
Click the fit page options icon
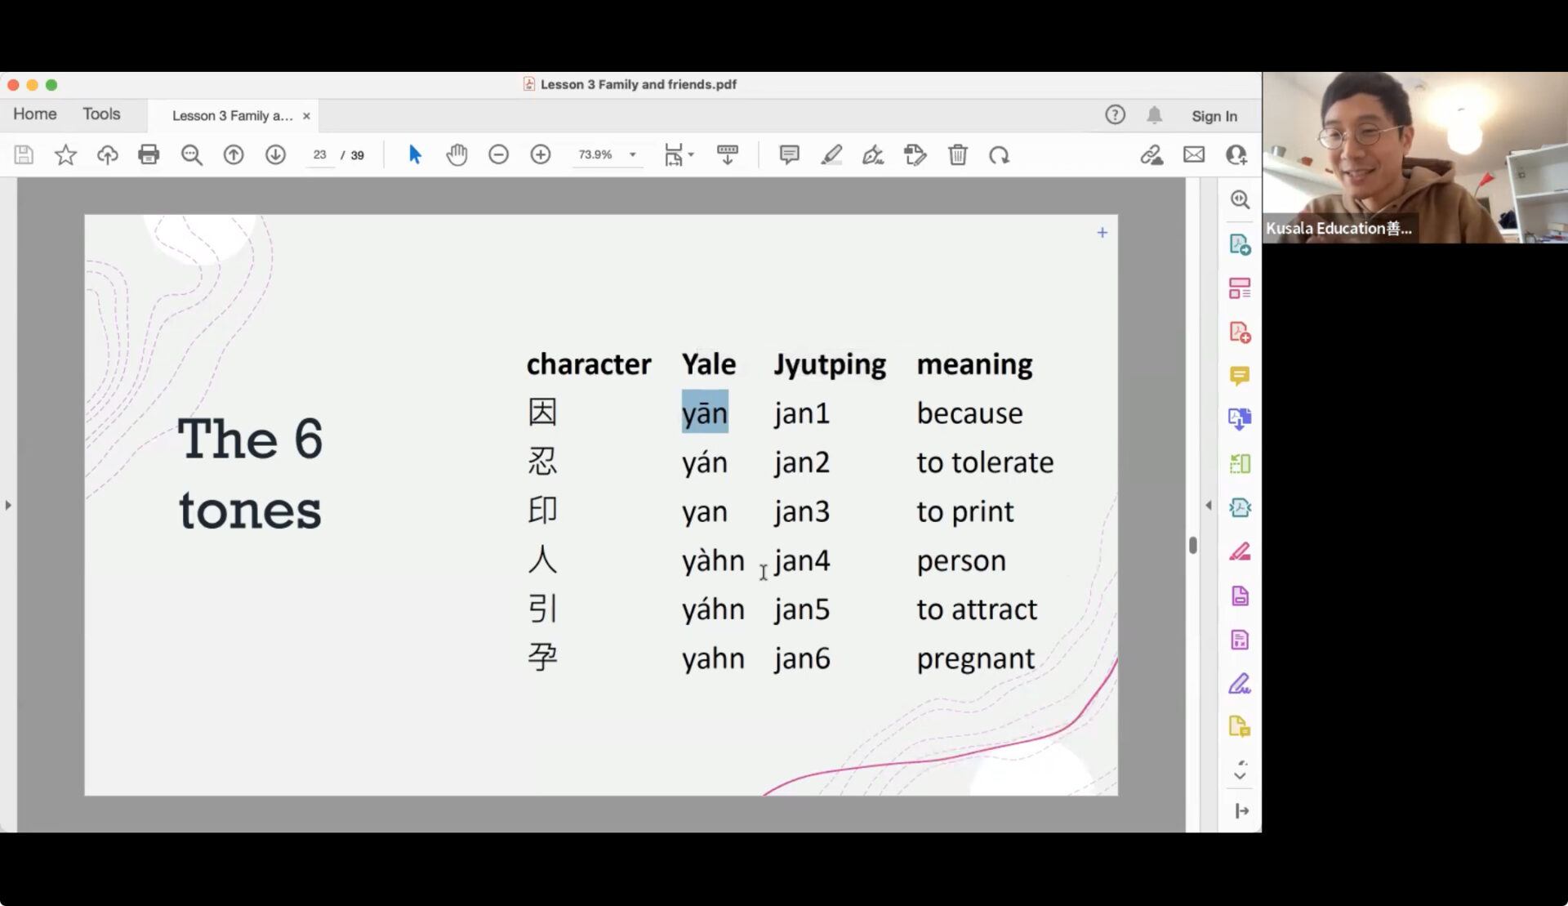(674, 154)
